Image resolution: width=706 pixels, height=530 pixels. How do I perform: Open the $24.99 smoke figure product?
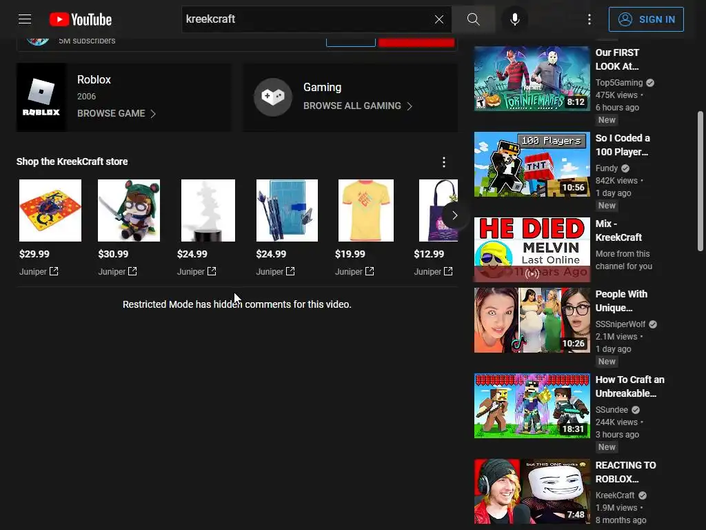[x=208, y=210]
